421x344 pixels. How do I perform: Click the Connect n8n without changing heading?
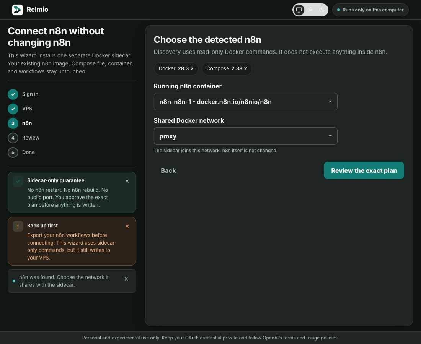pyautogui.click(x=55, y=37)
